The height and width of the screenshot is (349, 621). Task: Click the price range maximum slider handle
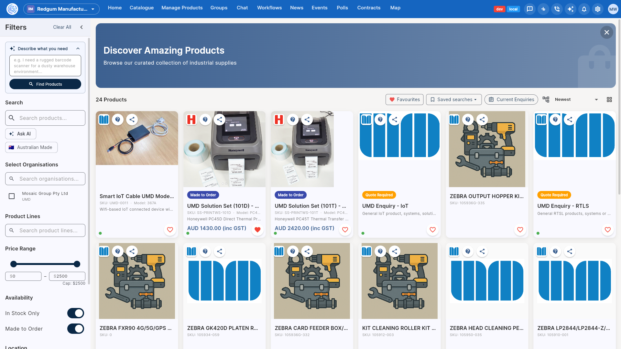(x=77, y=264)
